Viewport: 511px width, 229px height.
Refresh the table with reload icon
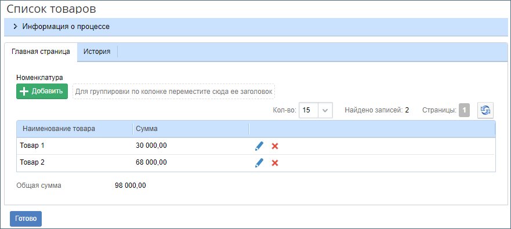pos(485,110)
